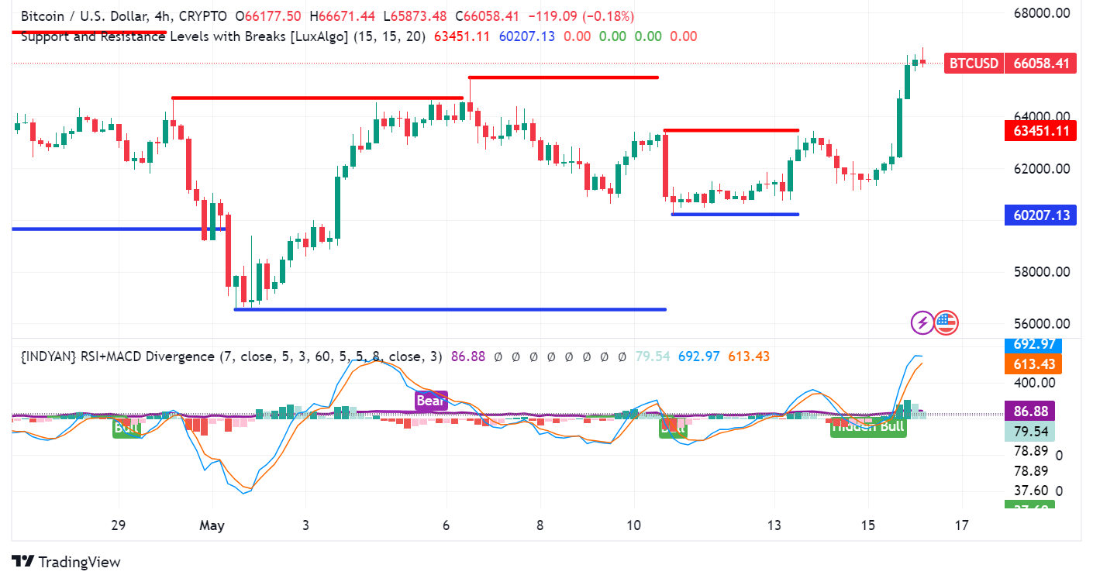Click the high value H66671.44
Viewport: 1093px width, 582px height.
[342, 15]
